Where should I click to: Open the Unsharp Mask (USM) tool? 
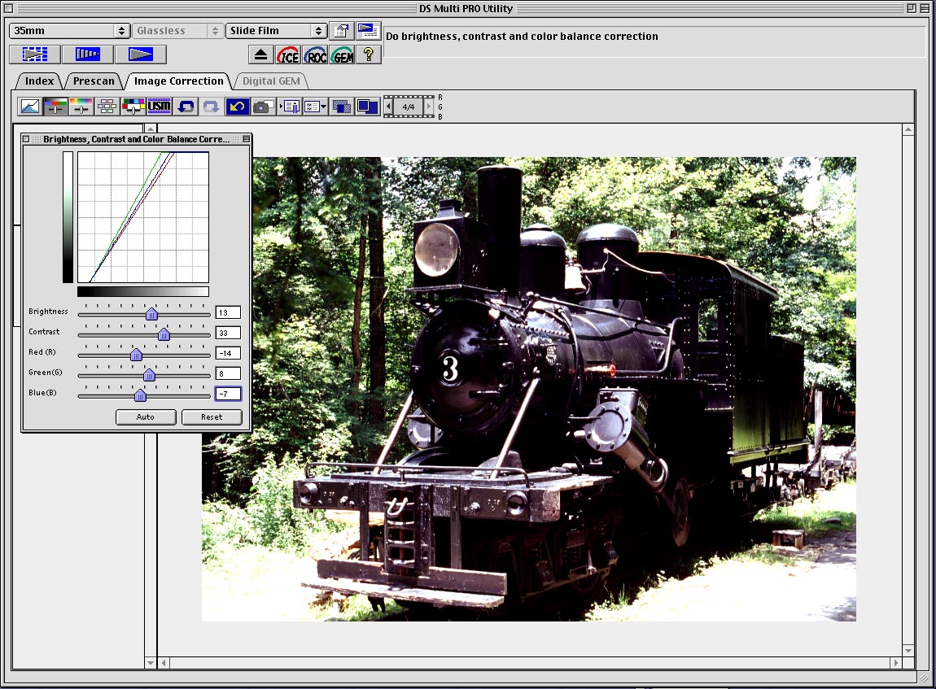coord(159,107)
